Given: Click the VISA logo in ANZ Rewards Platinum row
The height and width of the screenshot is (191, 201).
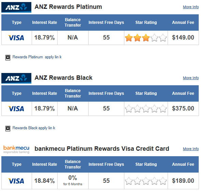Looking at the screenshot, I should [16, 38].
